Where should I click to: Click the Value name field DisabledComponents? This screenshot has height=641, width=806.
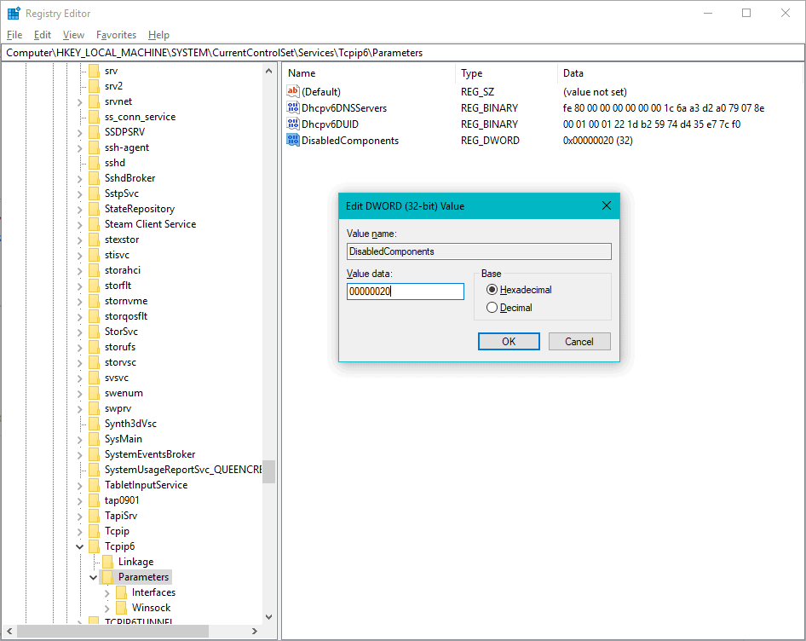(x=479, y=251)
